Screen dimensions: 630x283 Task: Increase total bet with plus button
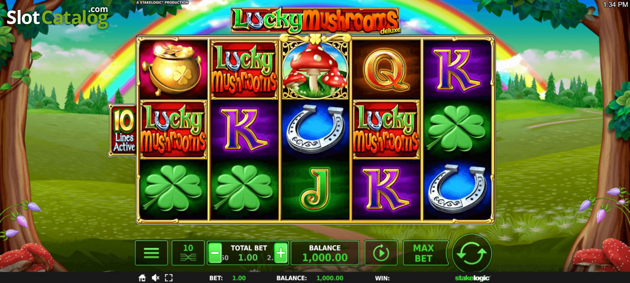coord(281,254)
